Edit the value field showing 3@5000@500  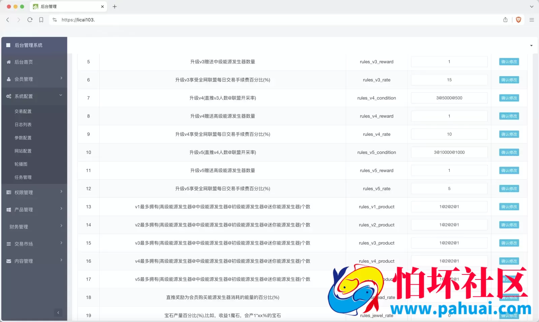[x=449, y=98]
